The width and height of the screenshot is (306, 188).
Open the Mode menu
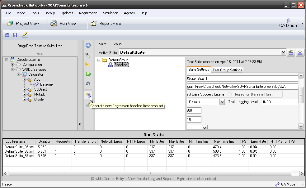tap(21, 13)
